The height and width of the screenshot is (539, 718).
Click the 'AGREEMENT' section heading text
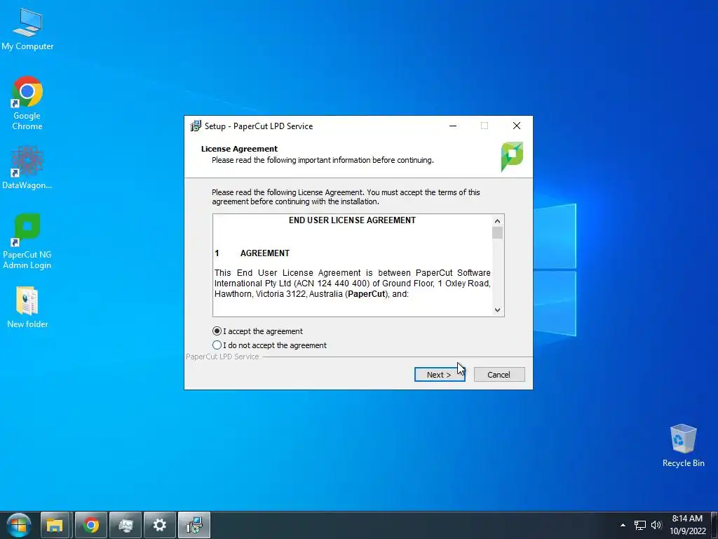pos(264,253)
